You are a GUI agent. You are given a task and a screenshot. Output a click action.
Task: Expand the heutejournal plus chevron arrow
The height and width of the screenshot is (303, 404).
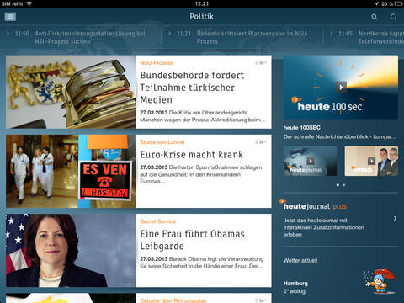395,218
